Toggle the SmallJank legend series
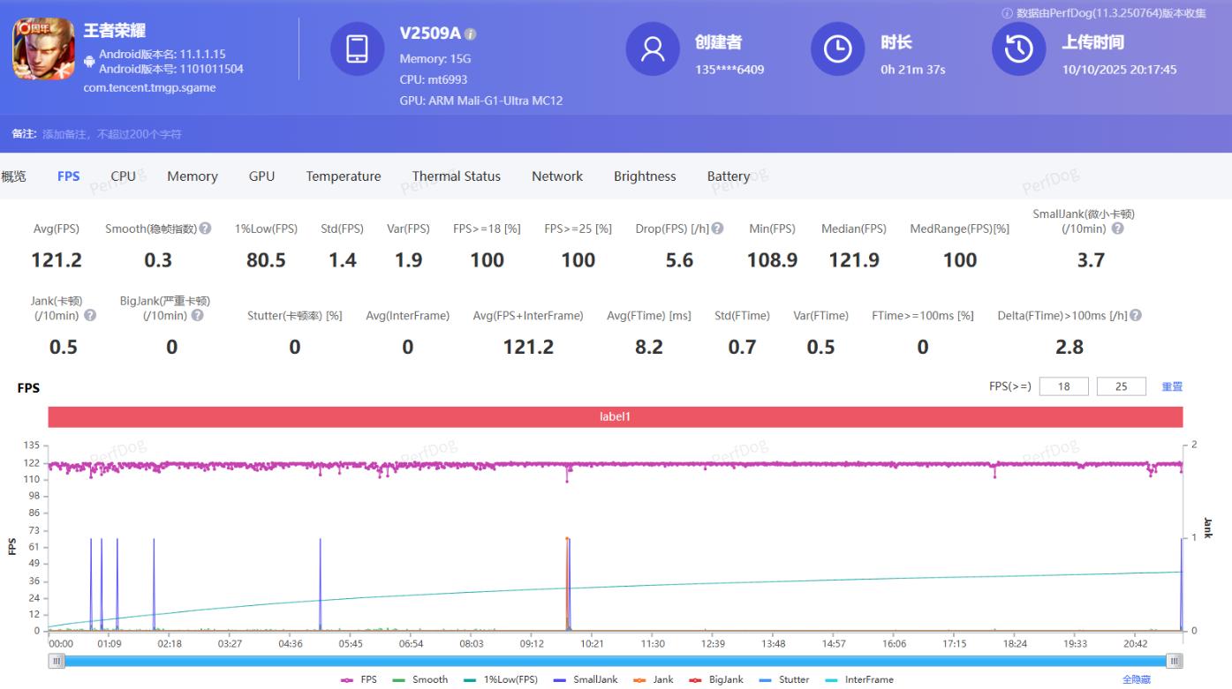1232x689 pixels. click(586, 679)
